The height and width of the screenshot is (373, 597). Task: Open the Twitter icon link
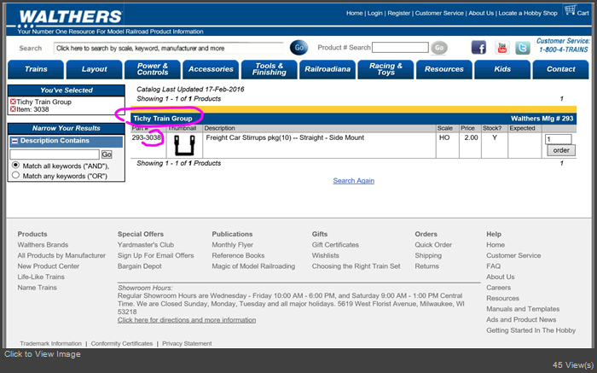click(x=523, y=48)
